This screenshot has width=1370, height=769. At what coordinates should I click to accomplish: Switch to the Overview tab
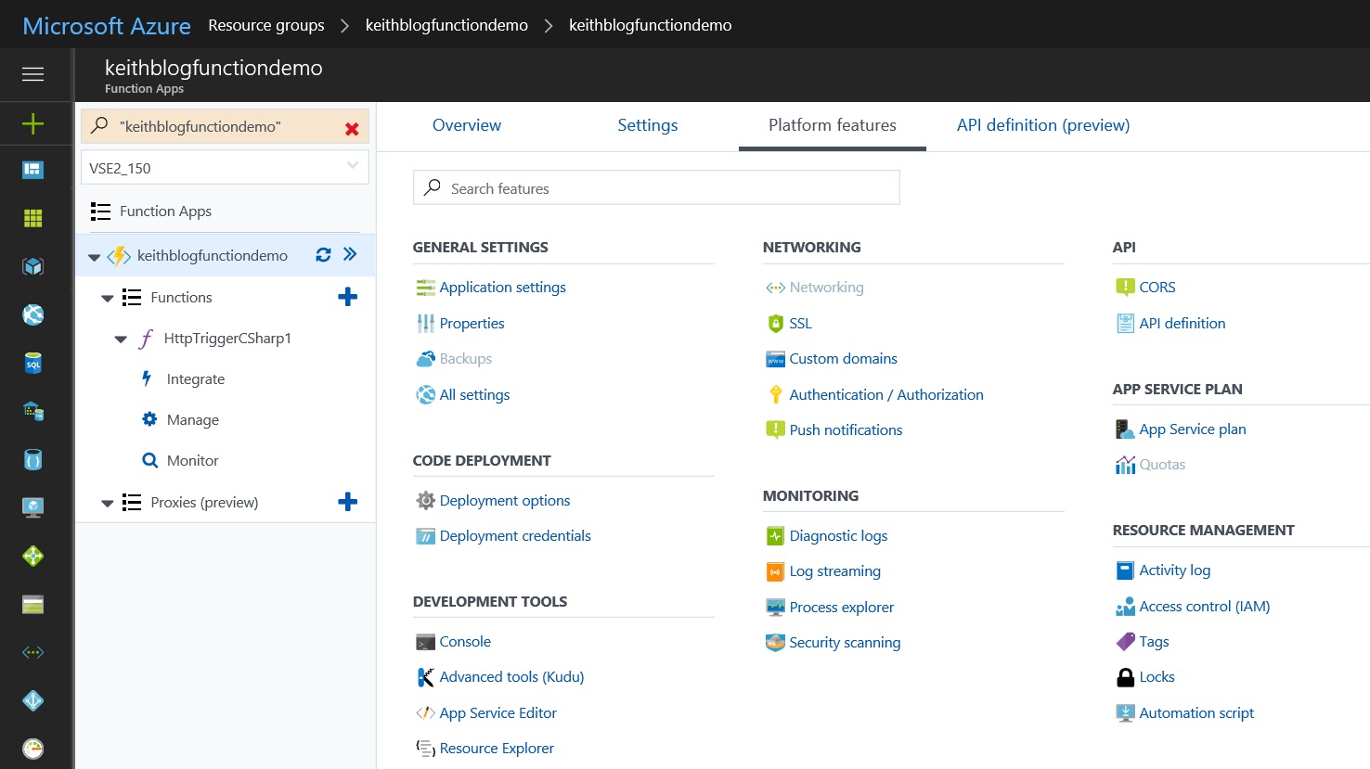466,124
